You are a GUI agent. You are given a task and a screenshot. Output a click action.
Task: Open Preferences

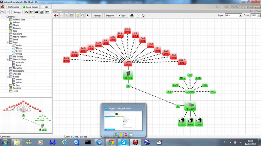[13, 7]
